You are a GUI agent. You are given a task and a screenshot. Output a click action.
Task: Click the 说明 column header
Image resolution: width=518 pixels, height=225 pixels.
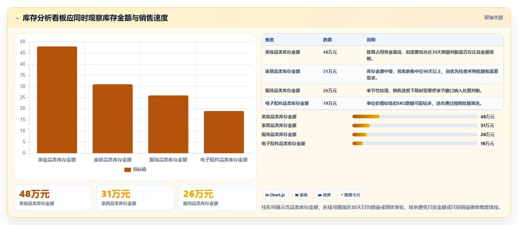pyautogui.click(x=371, y=40)
